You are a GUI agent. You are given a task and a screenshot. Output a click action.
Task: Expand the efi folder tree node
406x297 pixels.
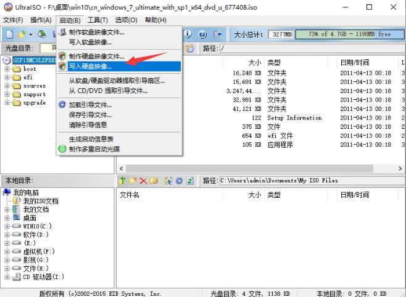tap(7, 77)
